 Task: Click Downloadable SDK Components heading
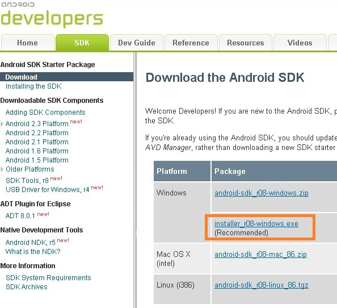click(x=52, y=101)
